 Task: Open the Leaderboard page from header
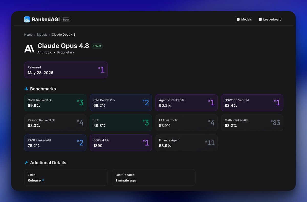(x=270, y=19)
